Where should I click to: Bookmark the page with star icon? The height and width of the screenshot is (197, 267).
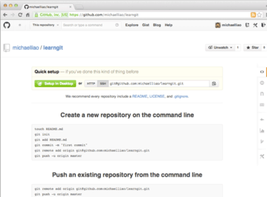[259, 15]
